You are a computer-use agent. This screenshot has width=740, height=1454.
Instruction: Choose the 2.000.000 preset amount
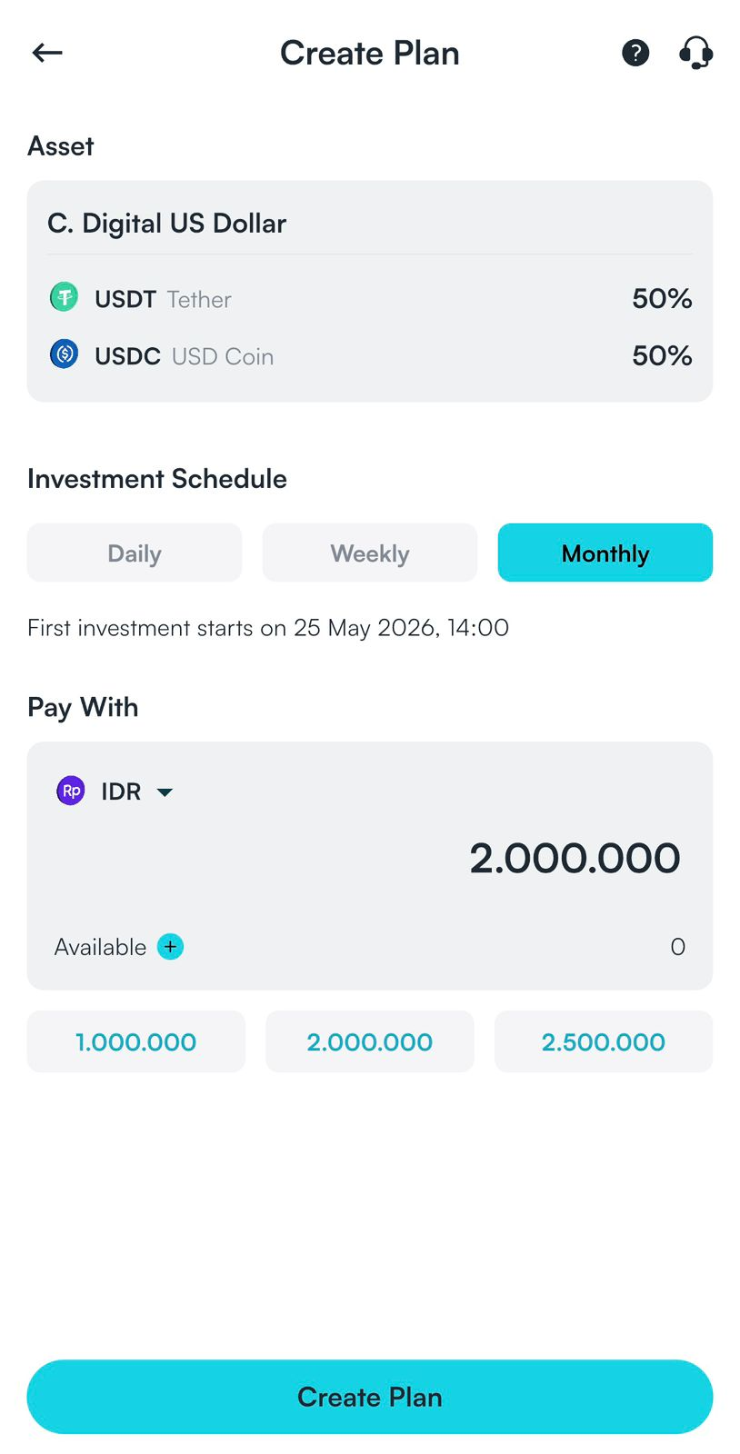pos(370,1041)
